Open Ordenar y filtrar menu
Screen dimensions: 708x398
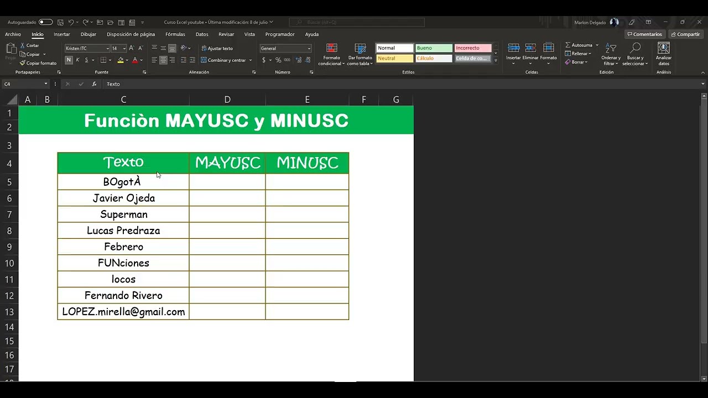(x=611, y=54)
